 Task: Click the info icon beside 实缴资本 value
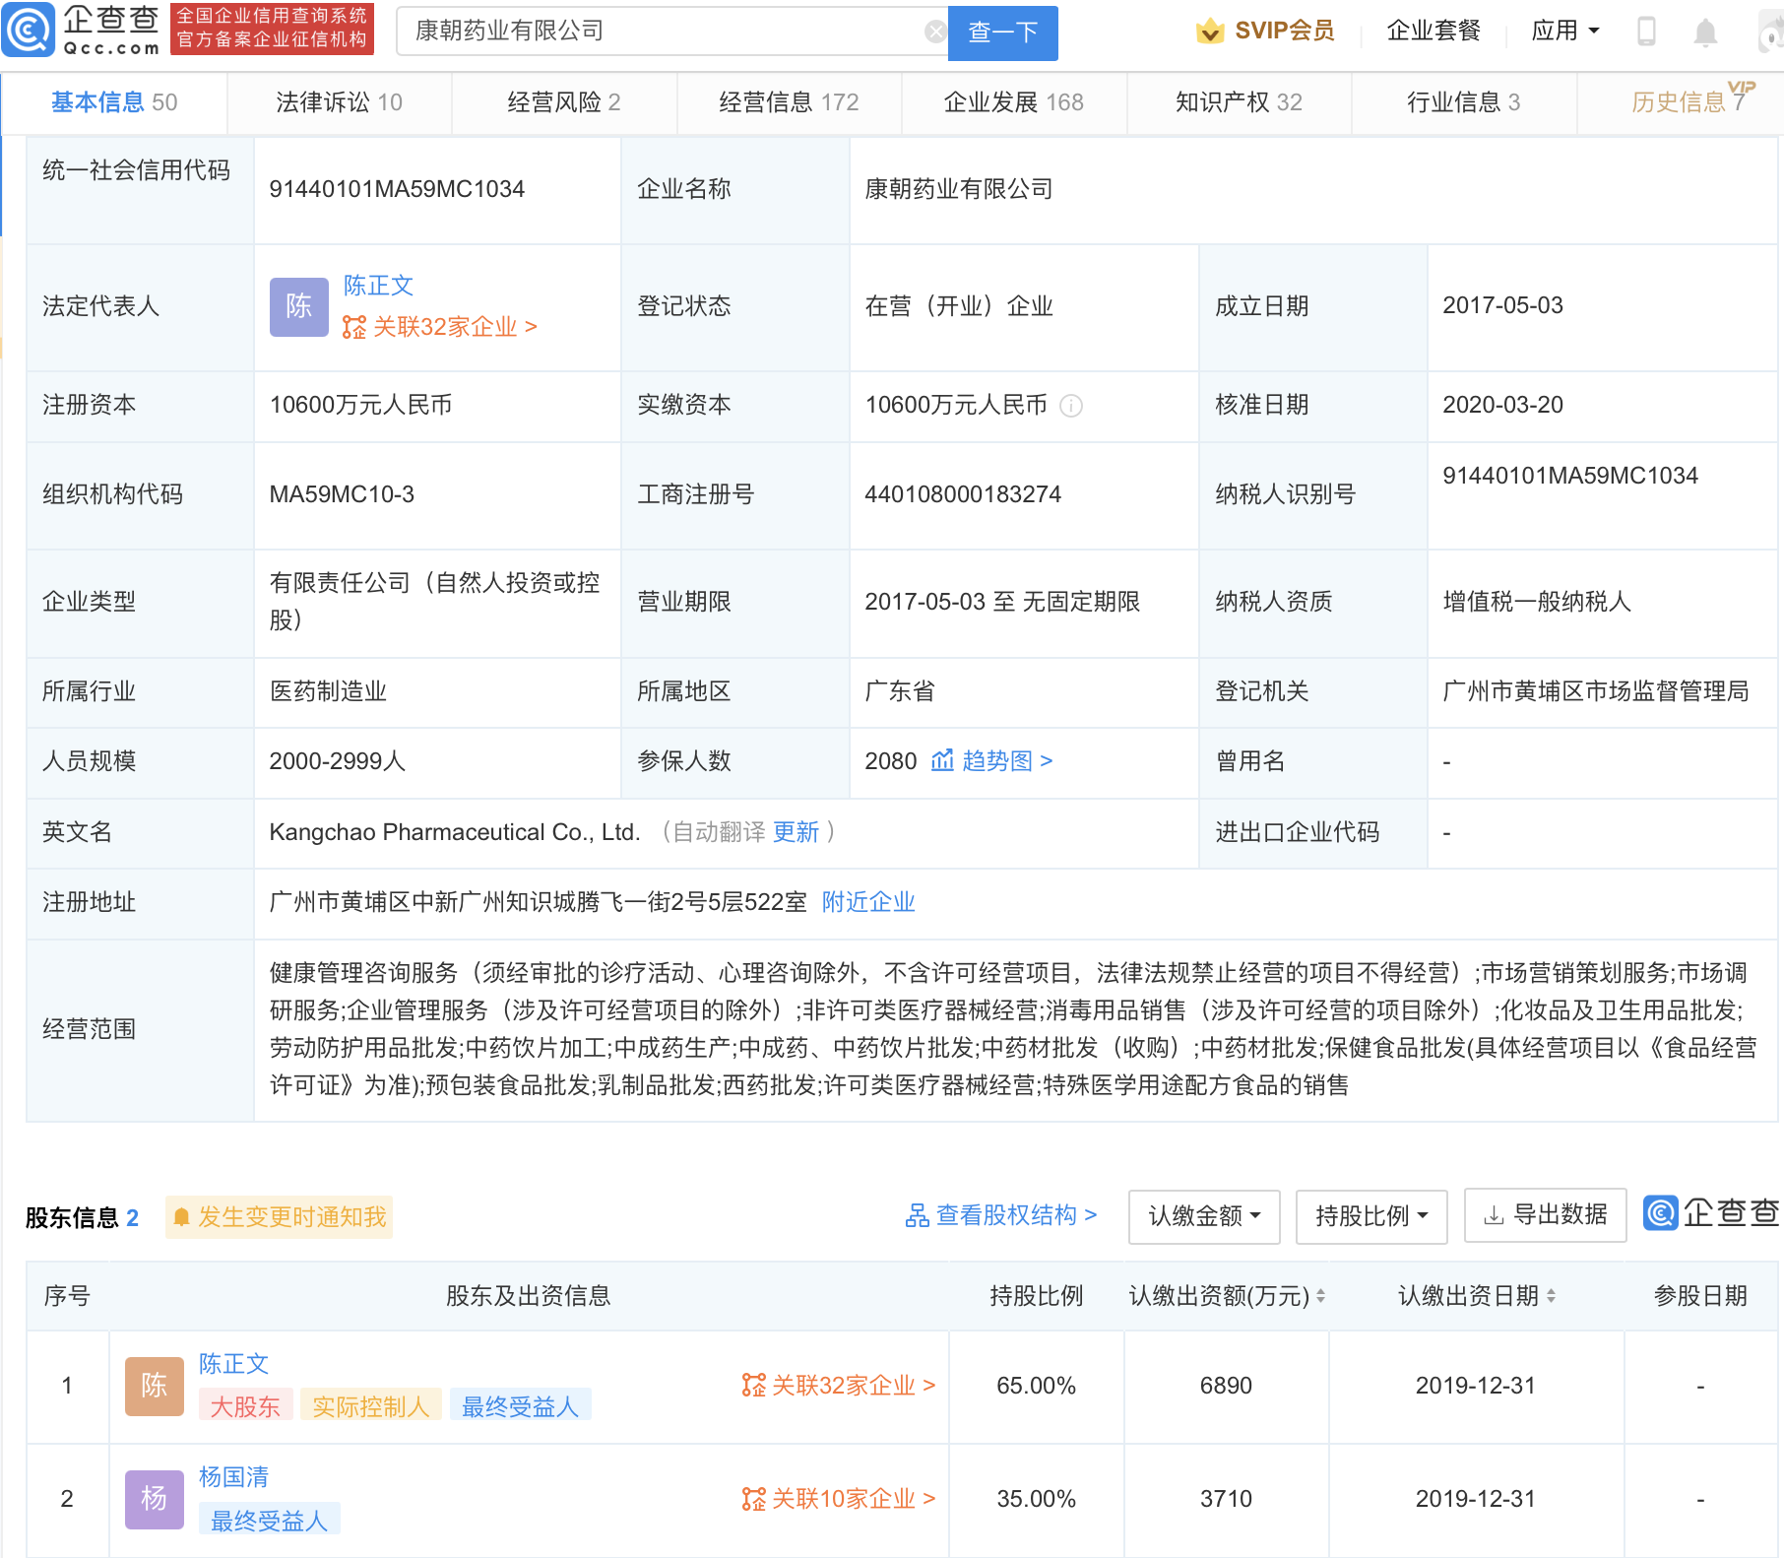pyautogui.click(x=1071, y=406)
